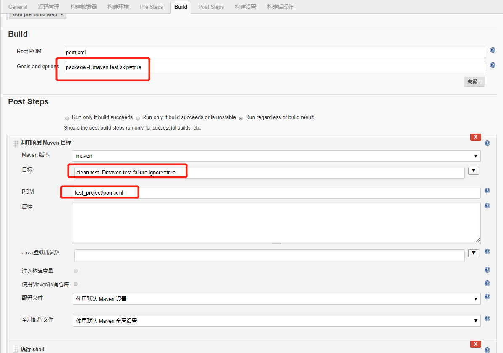The width and height of the screenshot is (503, 353).
Task: Click the 高级... button
Action: (x=474, y=81)
